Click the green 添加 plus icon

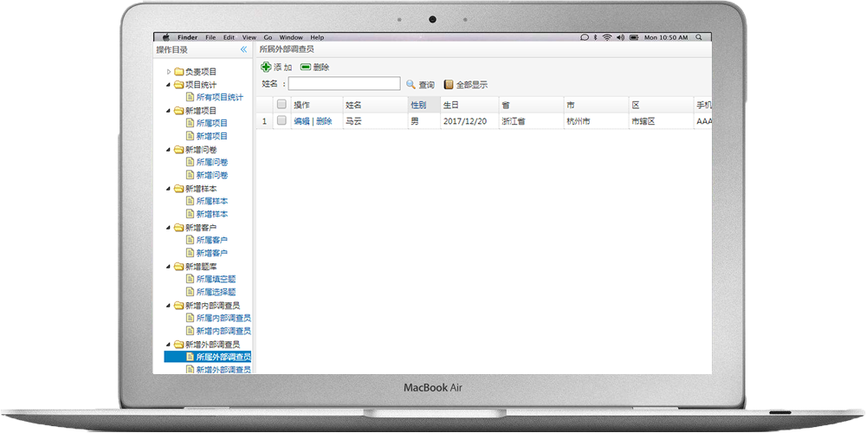tap(266, 67)
